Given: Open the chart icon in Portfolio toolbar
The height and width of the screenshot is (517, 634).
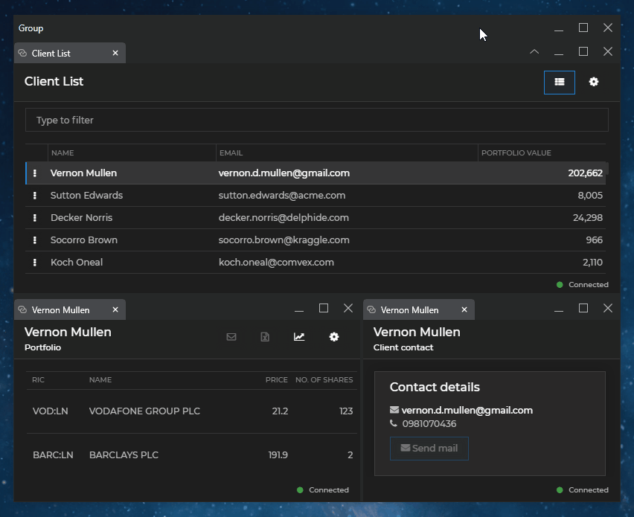Looking at the screenshot, I should pos(299,337).
